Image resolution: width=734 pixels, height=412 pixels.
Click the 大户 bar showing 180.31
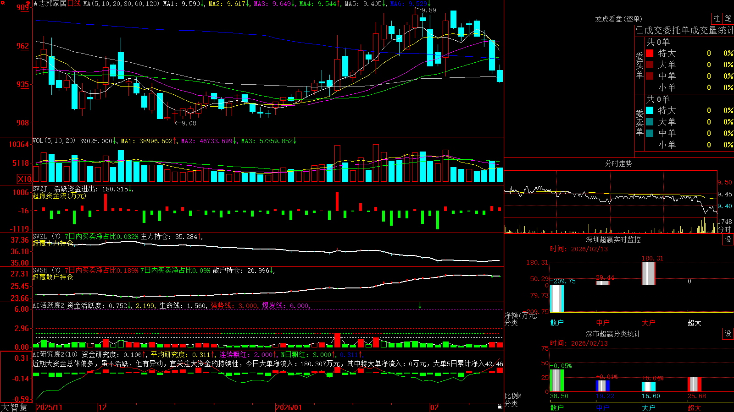(648, 273)
